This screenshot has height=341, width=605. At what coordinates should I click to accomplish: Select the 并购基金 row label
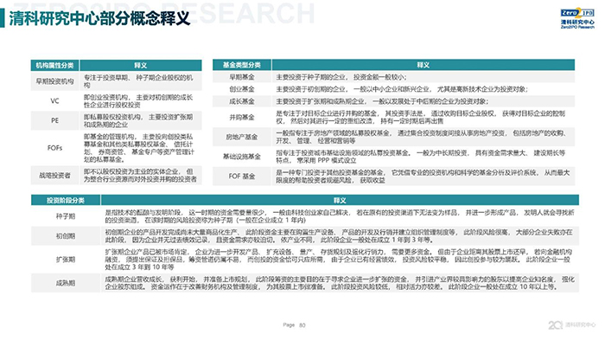pyautogui.click(x=242, y=117)
